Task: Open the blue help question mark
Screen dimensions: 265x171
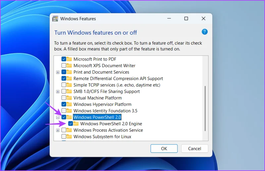Action: tap(204, 32)
